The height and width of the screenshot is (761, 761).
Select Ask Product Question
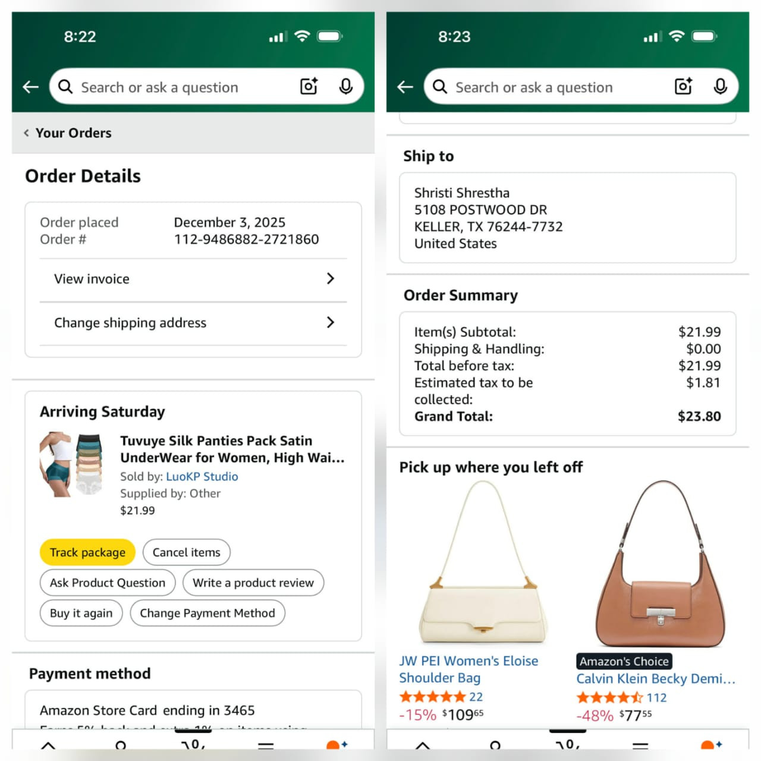pos(108,583)
